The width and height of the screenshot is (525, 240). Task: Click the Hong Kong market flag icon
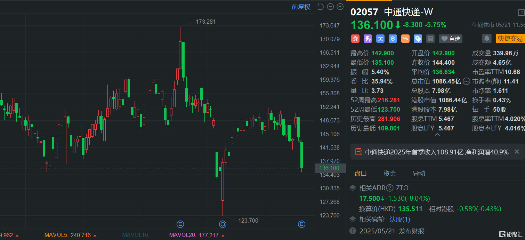click(355, 39)
